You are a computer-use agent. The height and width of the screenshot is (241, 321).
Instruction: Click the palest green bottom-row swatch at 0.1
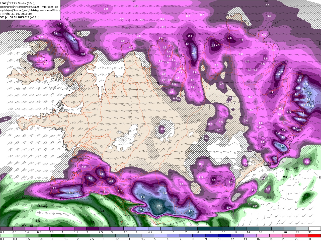tap(7, 236)
